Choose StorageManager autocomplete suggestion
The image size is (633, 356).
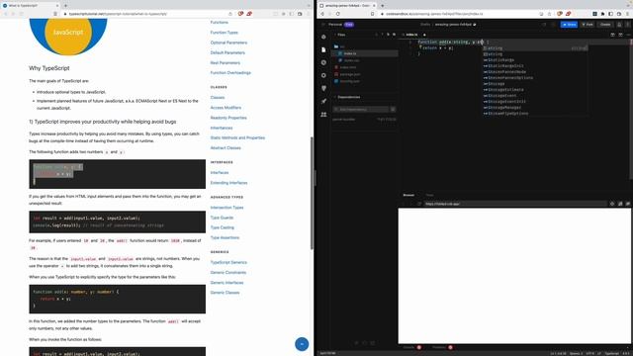[x=535, y=108]
